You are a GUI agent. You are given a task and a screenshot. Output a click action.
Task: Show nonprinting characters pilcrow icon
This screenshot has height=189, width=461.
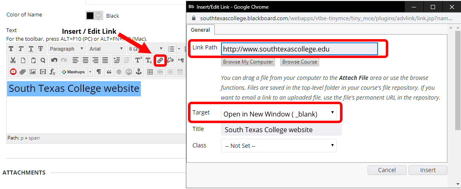click(99, 72)
